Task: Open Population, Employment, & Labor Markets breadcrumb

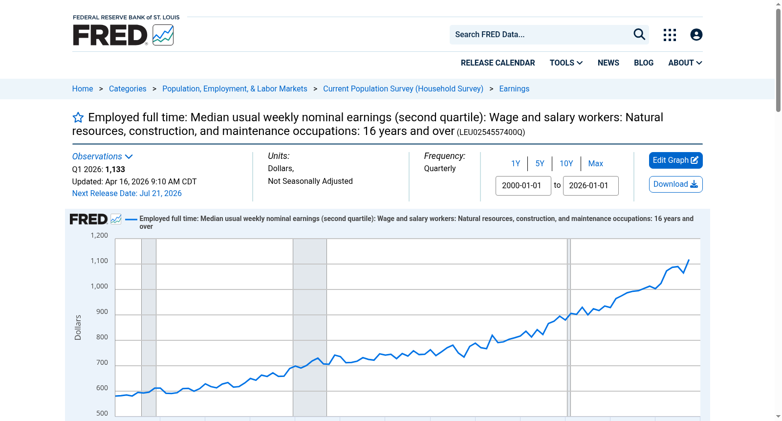Action: tap(235, 89)
